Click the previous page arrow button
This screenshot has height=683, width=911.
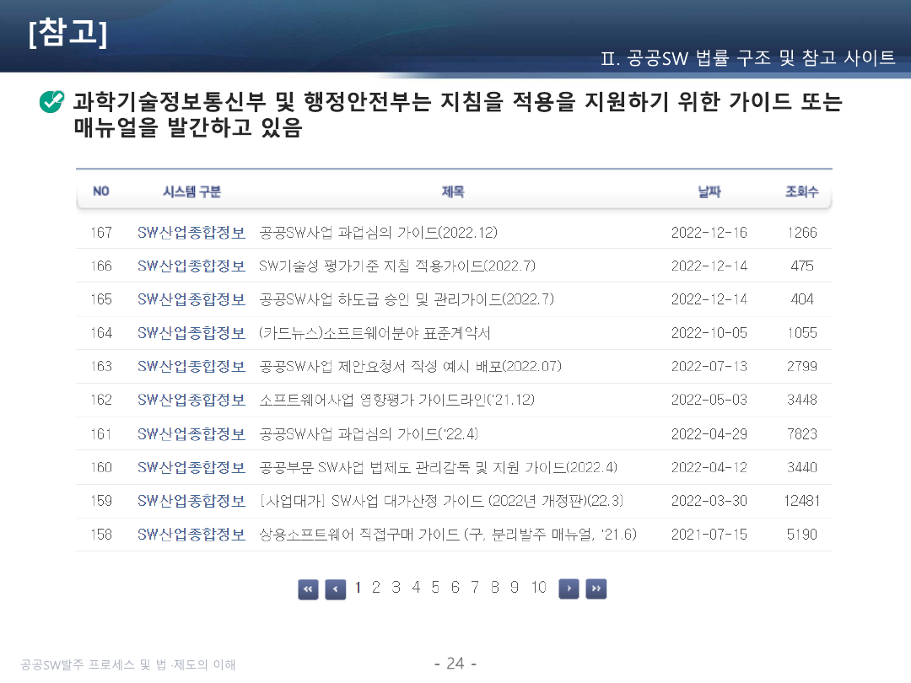336,589
